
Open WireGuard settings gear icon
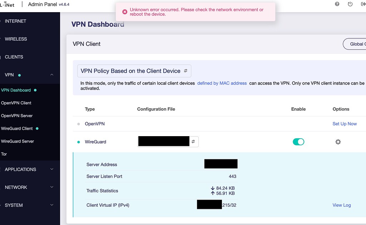coord(338,142)
